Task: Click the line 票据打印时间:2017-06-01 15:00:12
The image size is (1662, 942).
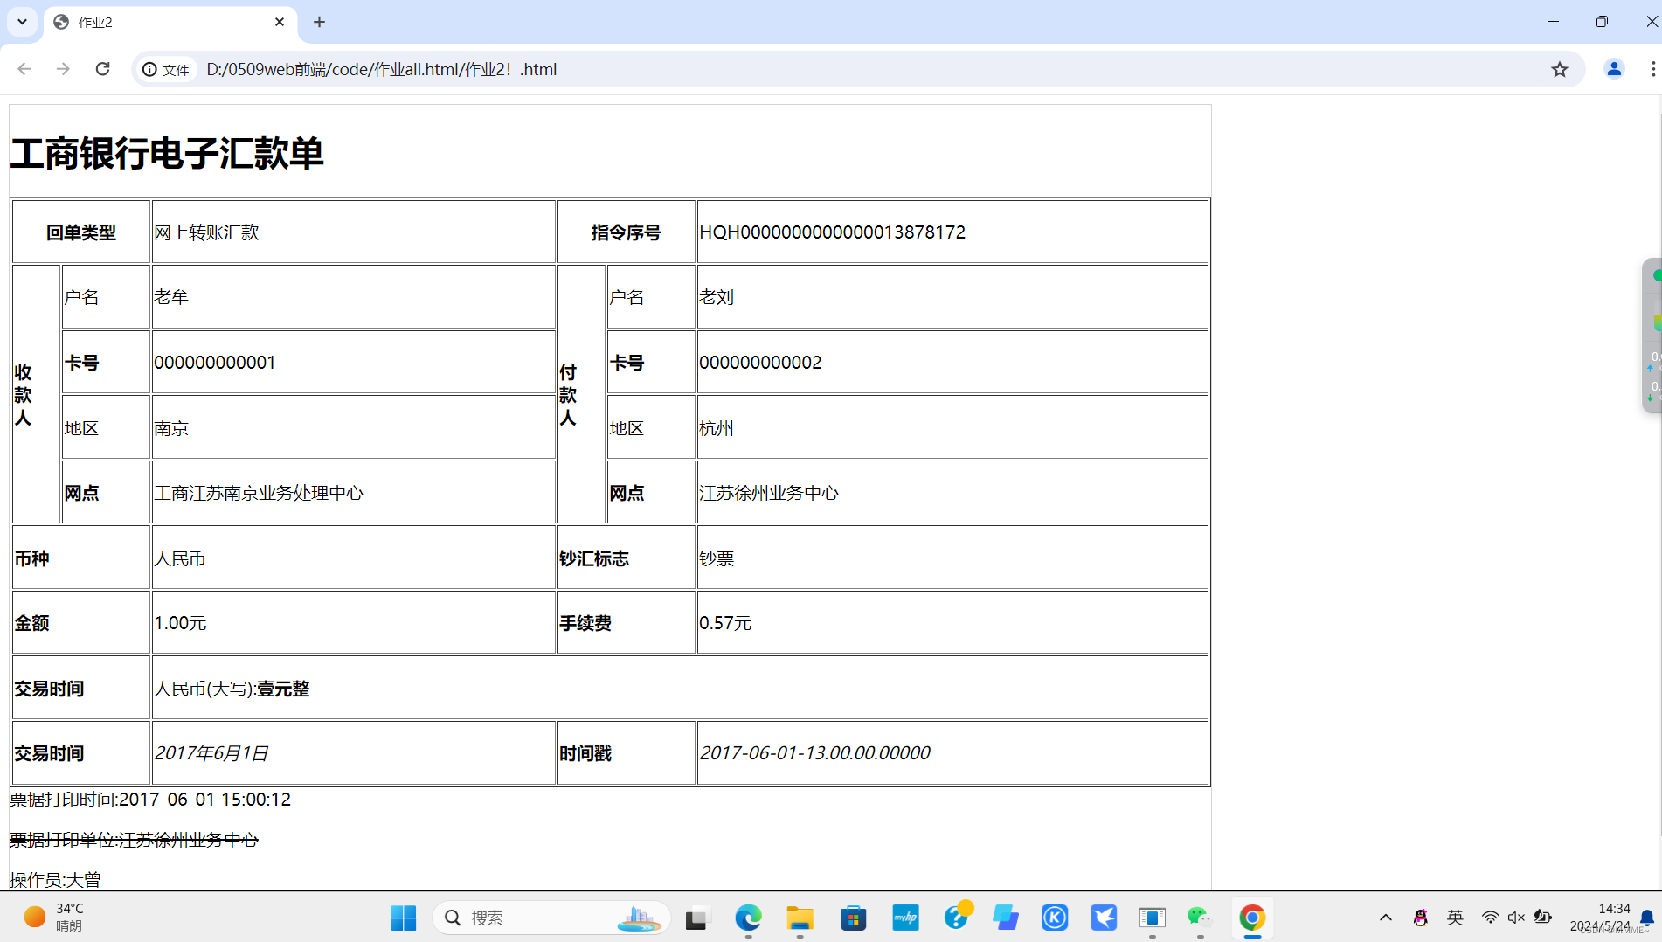Action: (150, 800)
